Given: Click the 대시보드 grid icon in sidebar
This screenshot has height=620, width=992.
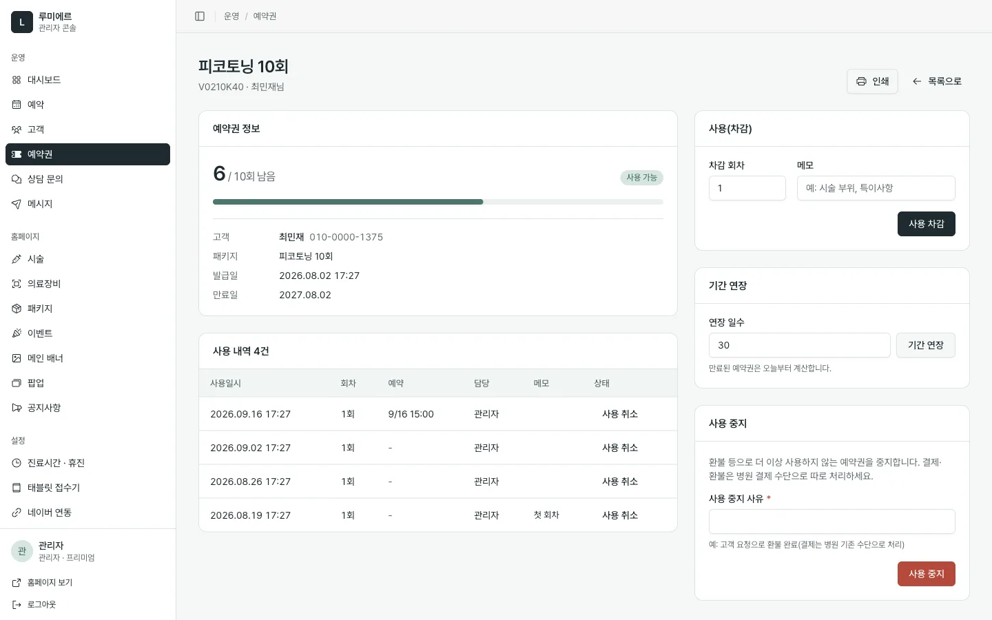Looking at the screenshot, I should (17, 80).
